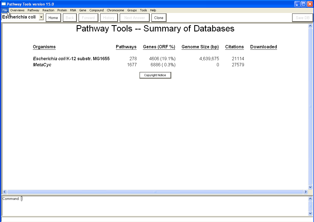Open the MetaCyc database link
This screenshot has height=222, width=314.
pos(42,65)
